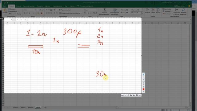Screen dimensions: 197x111
Task: Select the Lightshot text tool
Action: (143, 87)
